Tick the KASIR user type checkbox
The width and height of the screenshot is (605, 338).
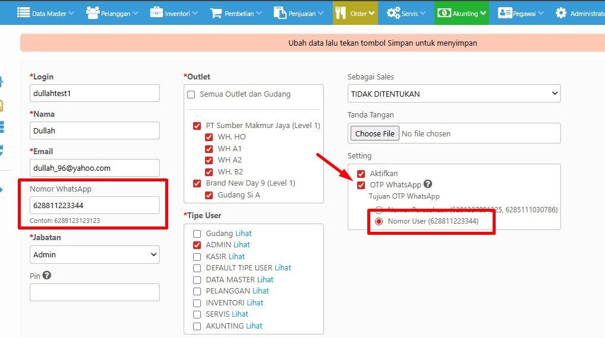coord(197,257)
